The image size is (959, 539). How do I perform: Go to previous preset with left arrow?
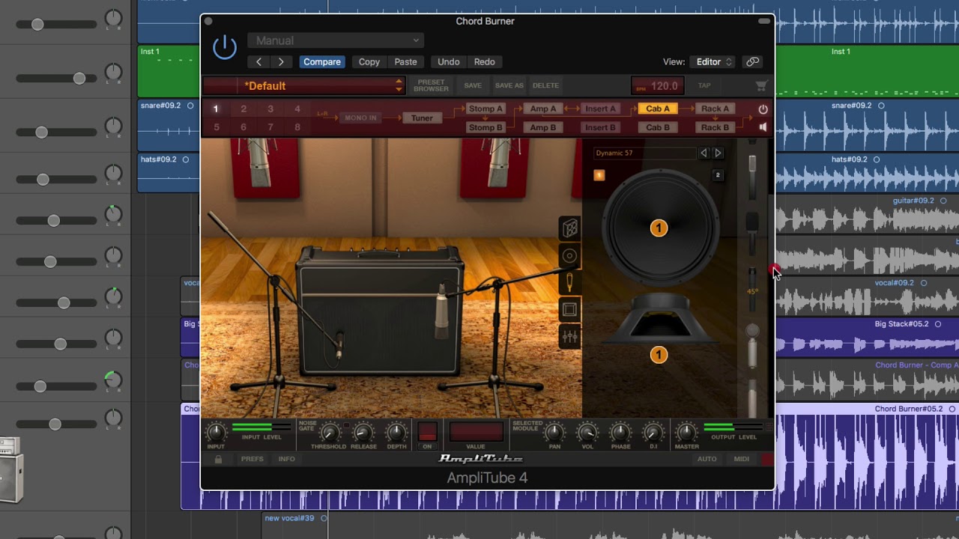click(x=259, y=62)
